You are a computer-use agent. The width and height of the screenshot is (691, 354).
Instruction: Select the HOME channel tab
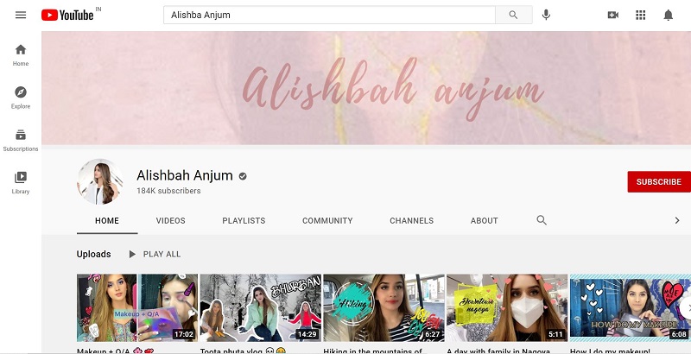107,220
